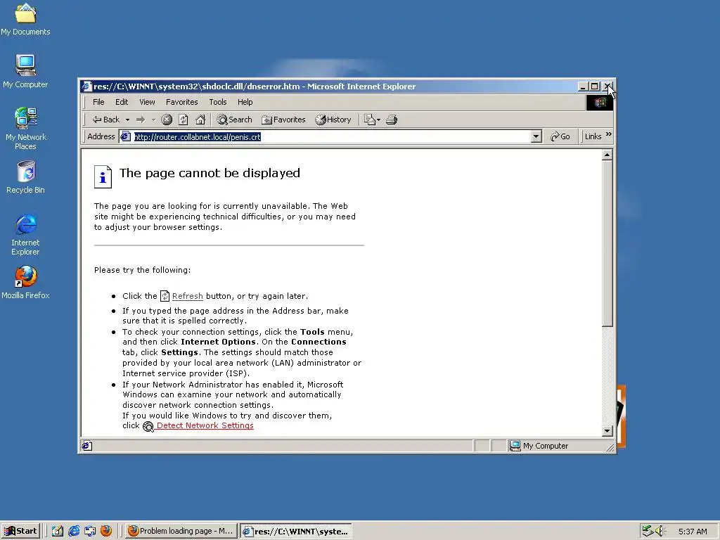Open the Favorites menu
Image resolution: width=720 pixels, height=540 pixels.
tap(182, 102)
